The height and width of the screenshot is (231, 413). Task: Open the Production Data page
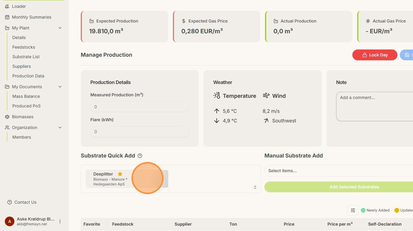[28, 76]
